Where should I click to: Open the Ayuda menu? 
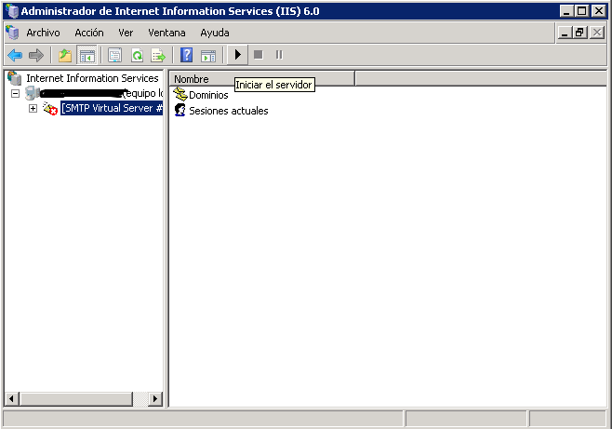pos(215,33)
